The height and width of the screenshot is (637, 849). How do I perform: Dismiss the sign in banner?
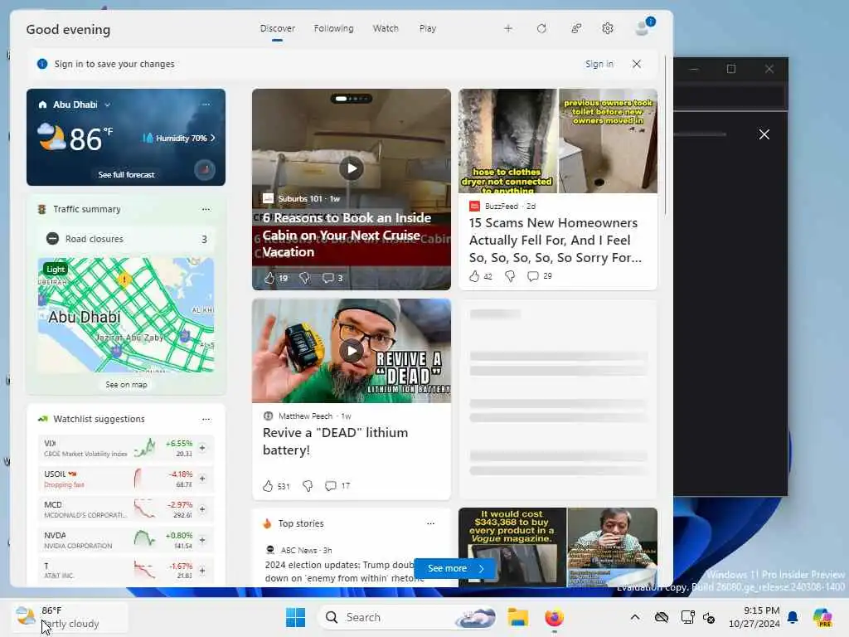(637, 64)
